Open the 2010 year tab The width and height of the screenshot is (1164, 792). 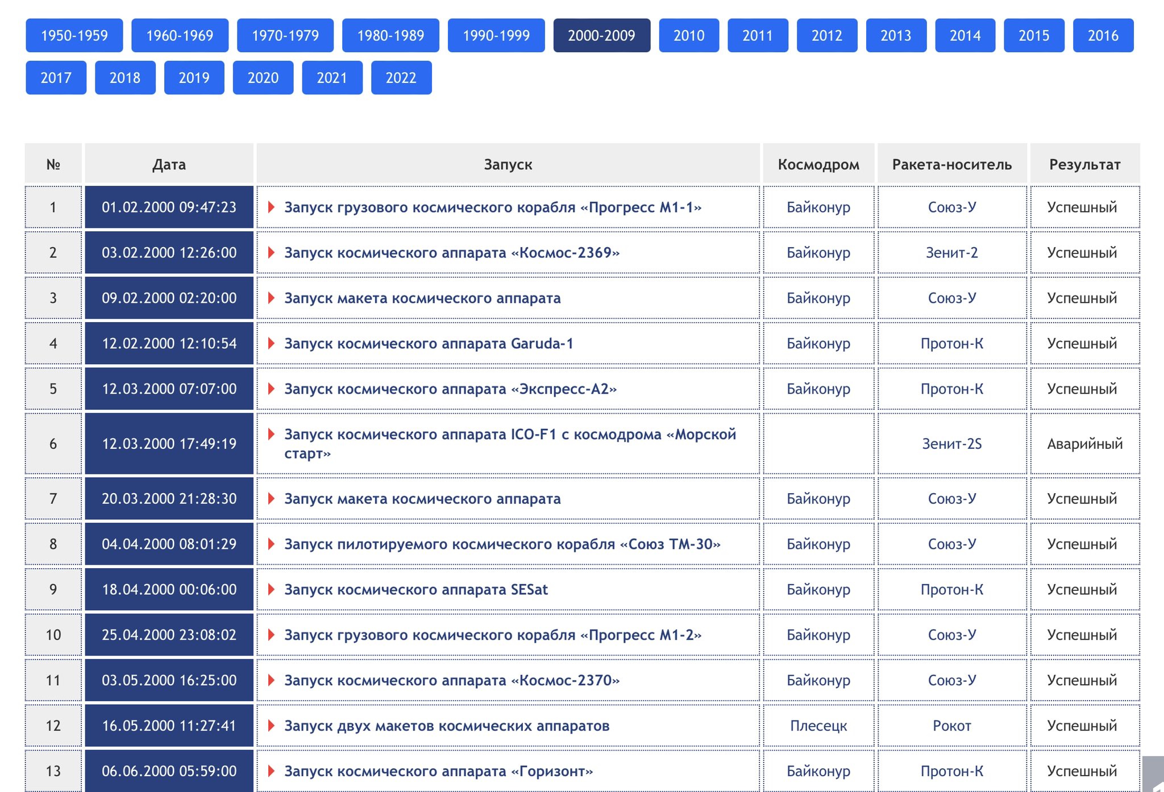click(688, 36)
